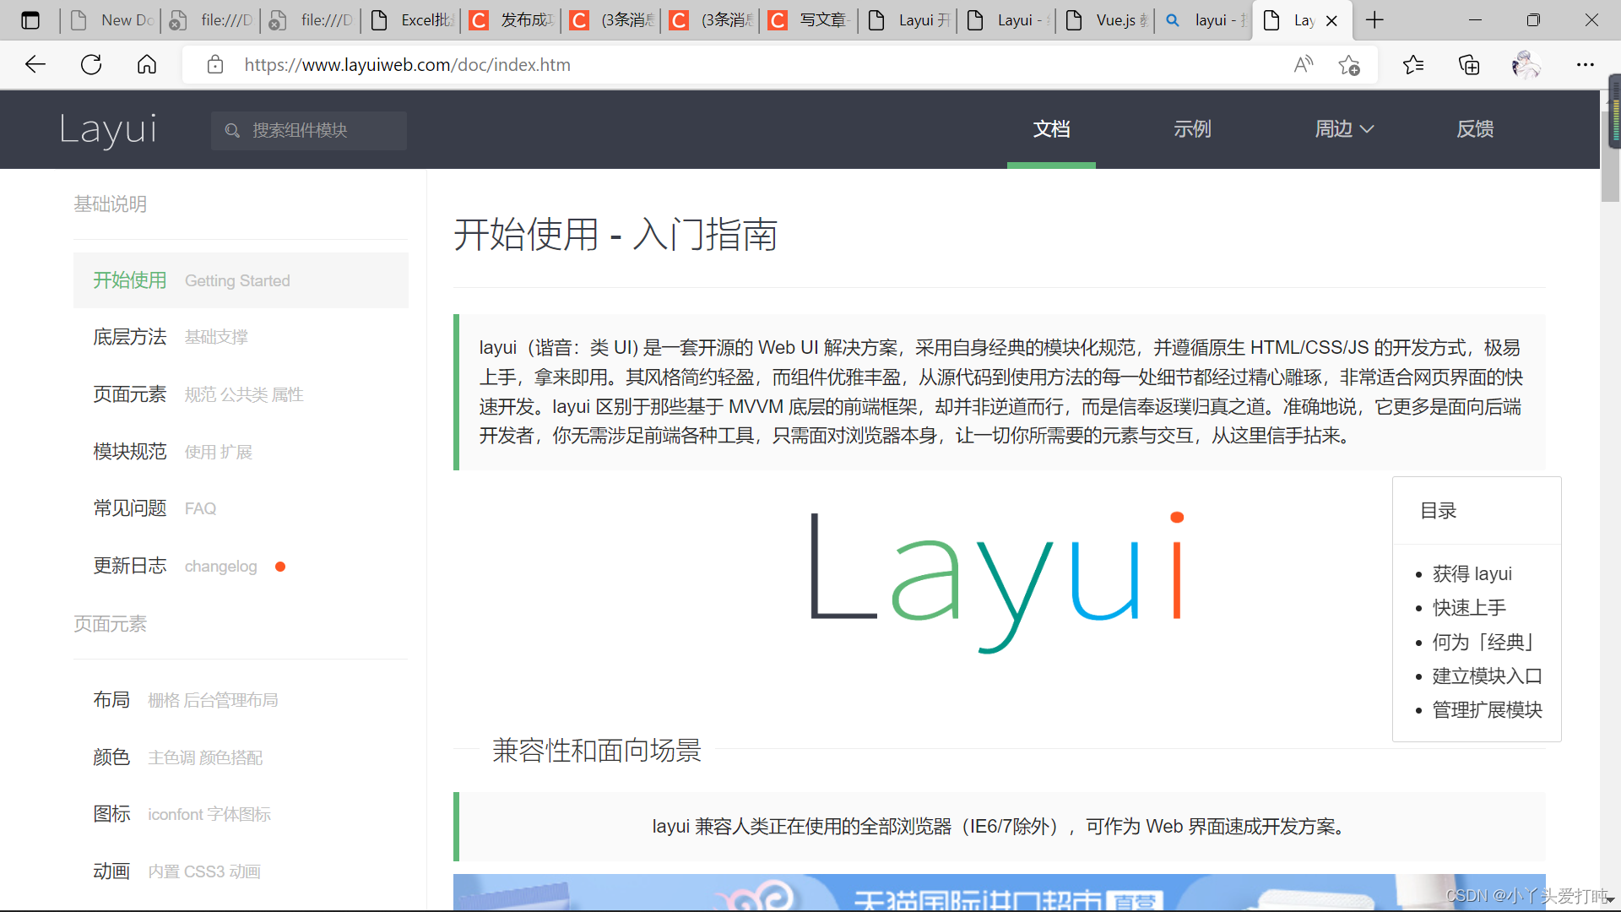This screenshot has height=912, width=1621.
Task: Open the changelog via 更新日志
Action: (x=129, y=566)
